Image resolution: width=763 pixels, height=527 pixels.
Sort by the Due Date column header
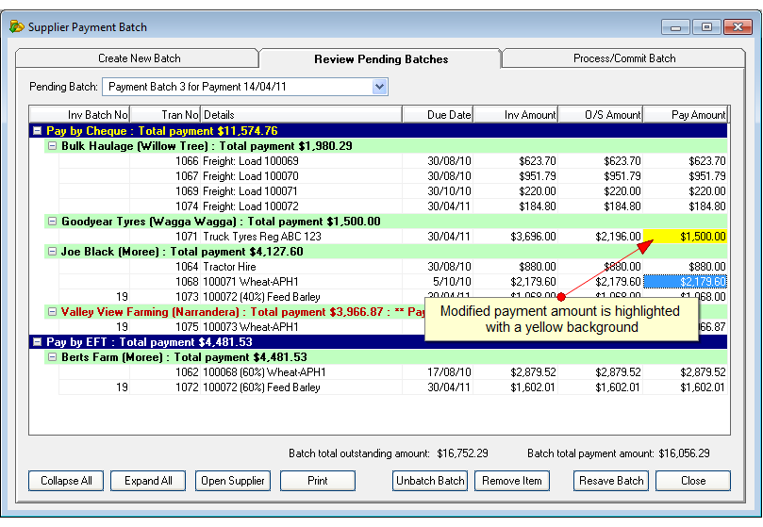438,115
